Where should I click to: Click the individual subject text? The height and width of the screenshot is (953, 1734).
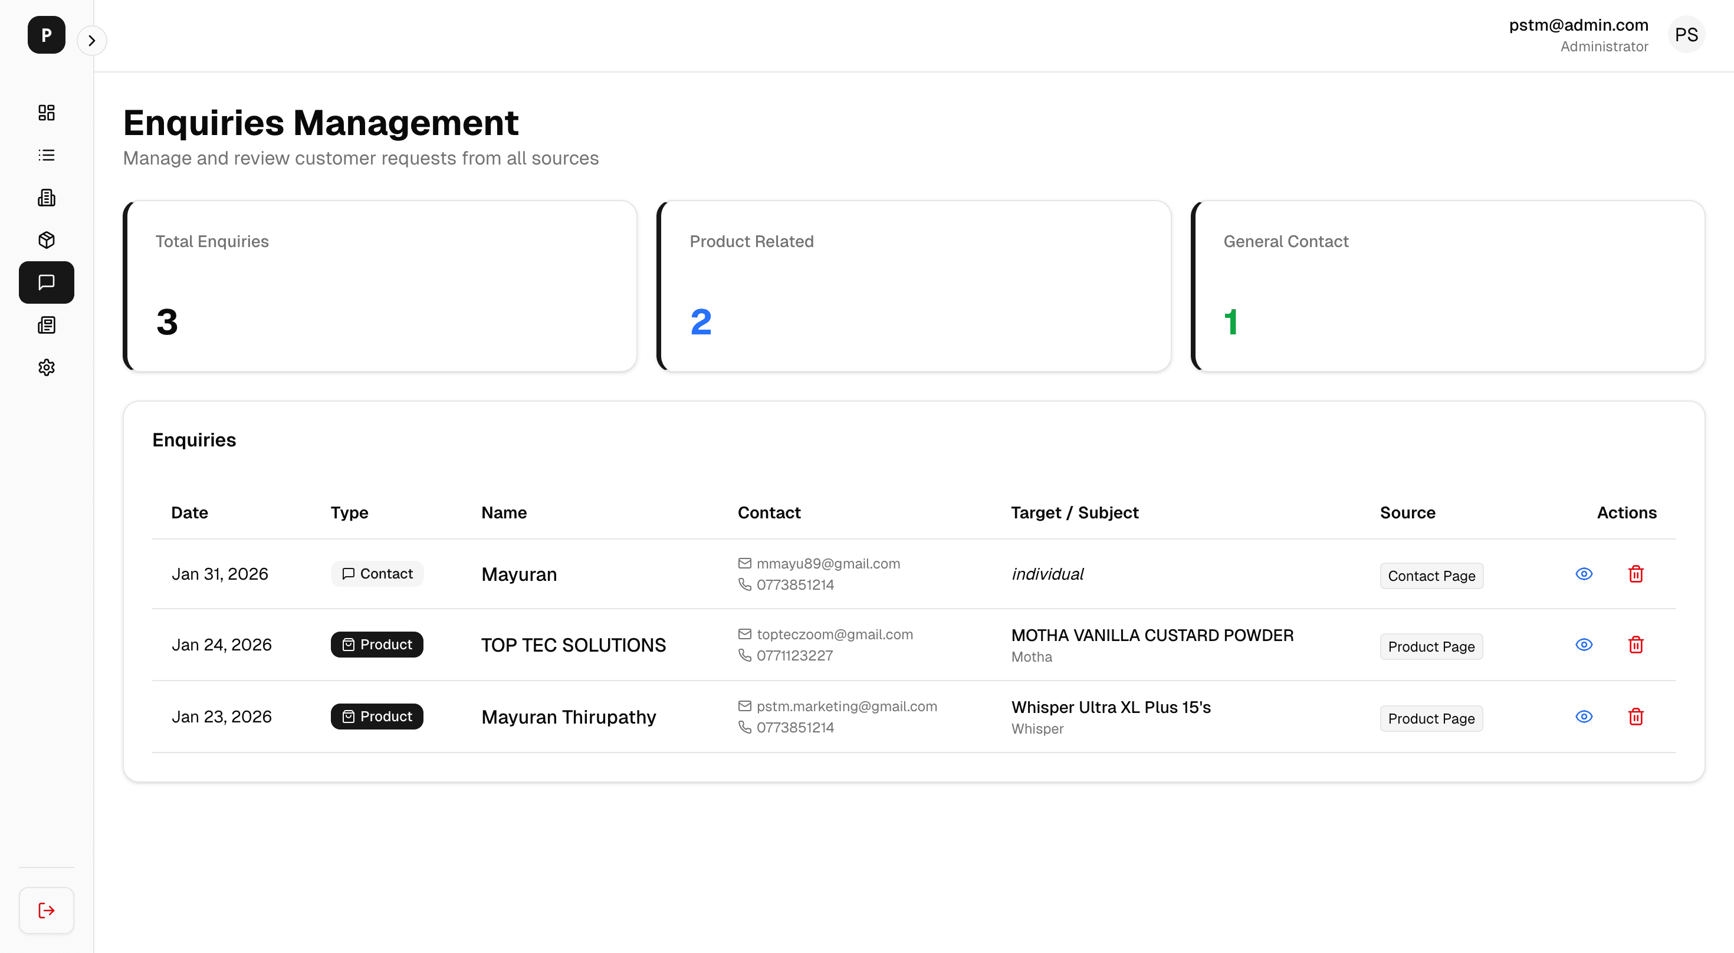pos(1047,574)
